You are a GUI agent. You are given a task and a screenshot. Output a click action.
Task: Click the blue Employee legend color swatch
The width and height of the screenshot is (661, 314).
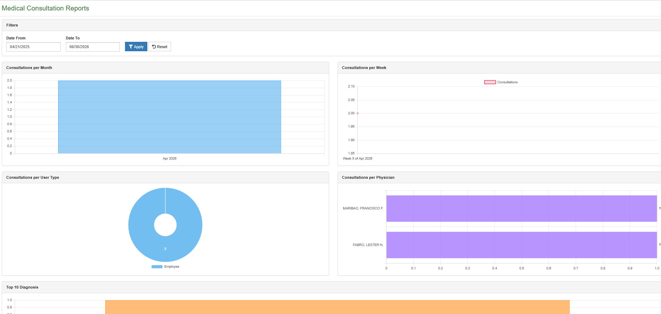157,267
